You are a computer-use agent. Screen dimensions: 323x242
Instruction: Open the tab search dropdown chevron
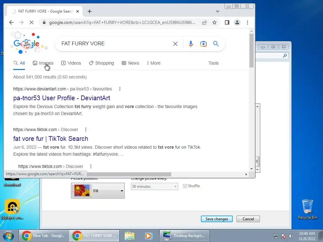coord(218,11)
